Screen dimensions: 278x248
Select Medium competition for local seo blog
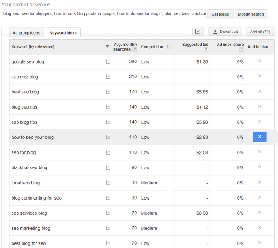click(x=149, y=183)
